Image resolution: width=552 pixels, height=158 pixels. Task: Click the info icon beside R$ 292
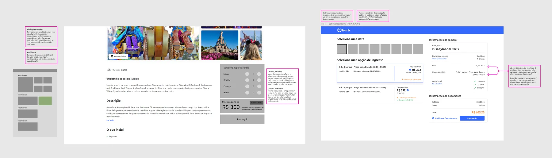click(410, 70)
